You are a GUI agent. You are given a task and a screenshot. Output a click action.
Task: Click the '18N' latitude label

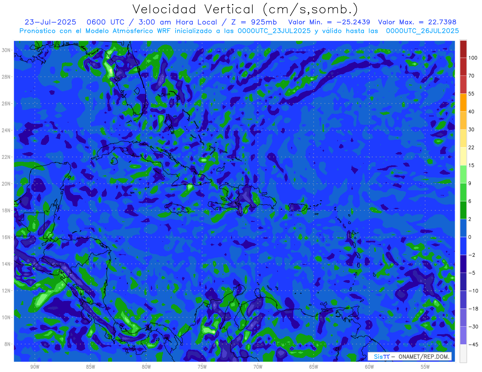[x=6, y=210]
